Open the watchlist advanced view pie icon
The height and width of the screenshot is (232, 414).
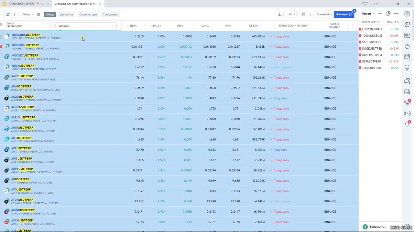388,14
